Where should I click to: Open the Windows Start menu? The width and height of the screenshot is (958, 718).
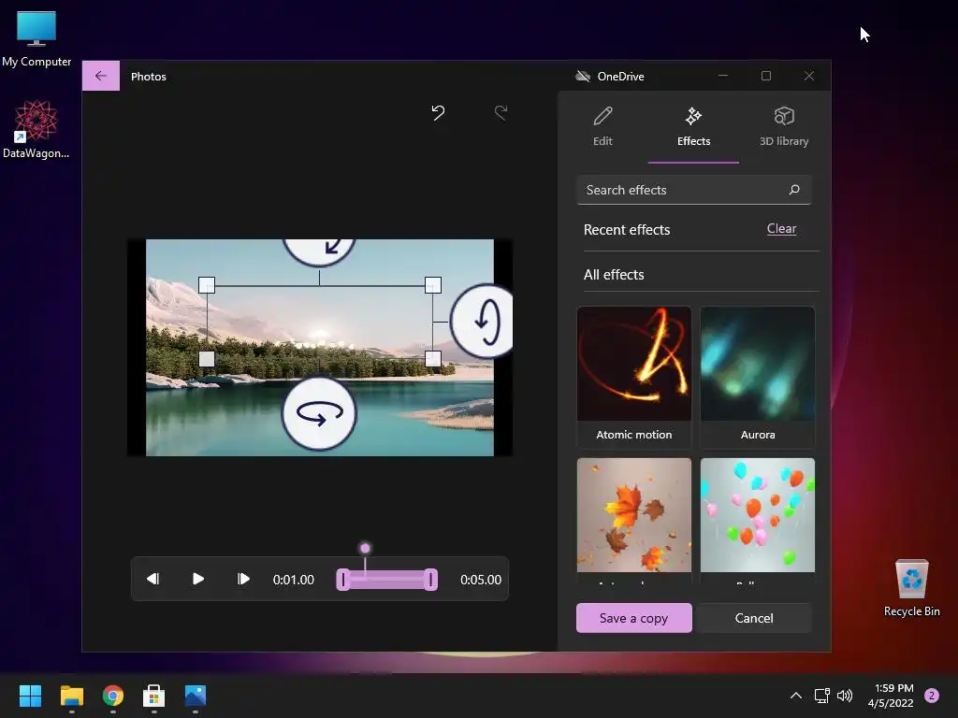pyautogui.click(x=30, y=696)
